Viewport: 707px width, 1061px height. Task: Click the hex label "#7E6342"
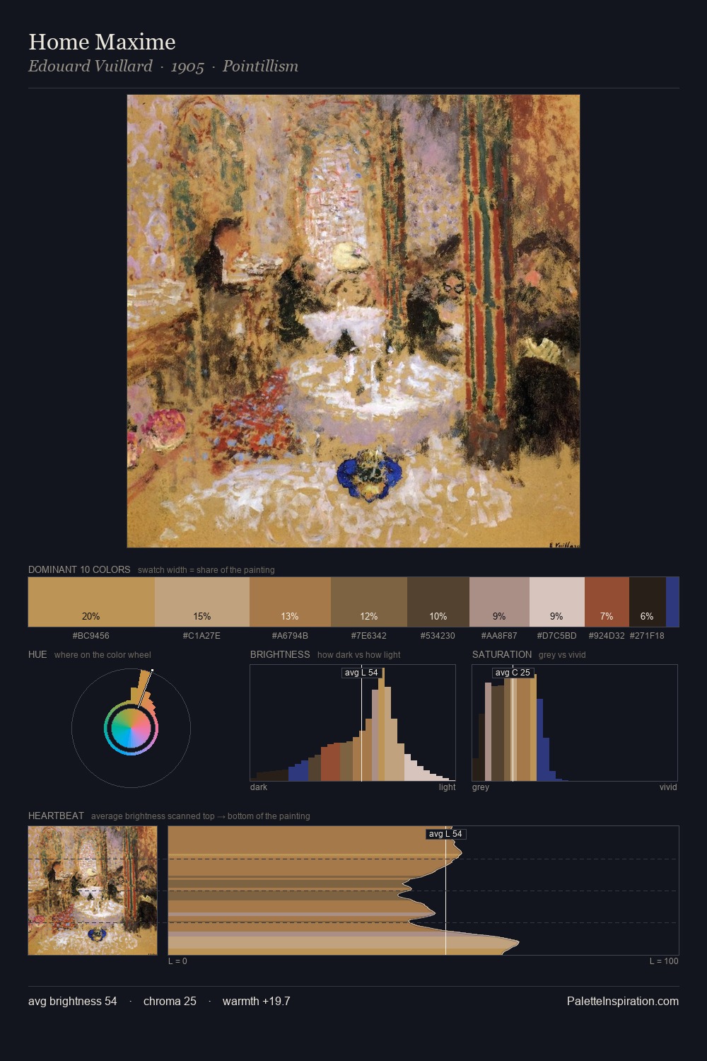coord(369,636)
